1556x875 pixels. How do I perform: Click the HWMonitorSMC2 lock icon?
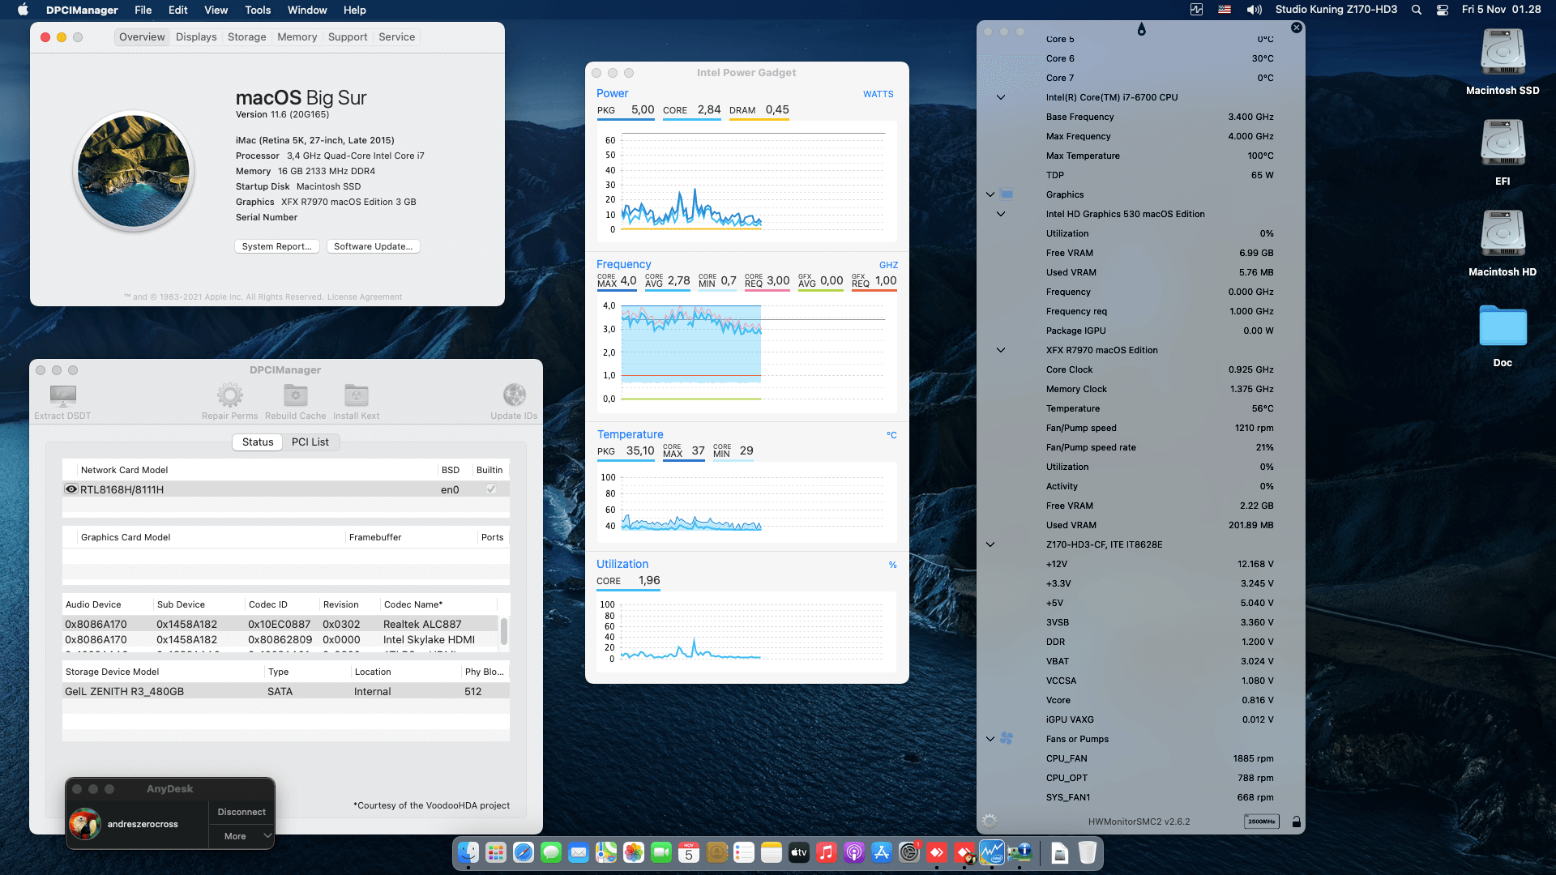1297,822
